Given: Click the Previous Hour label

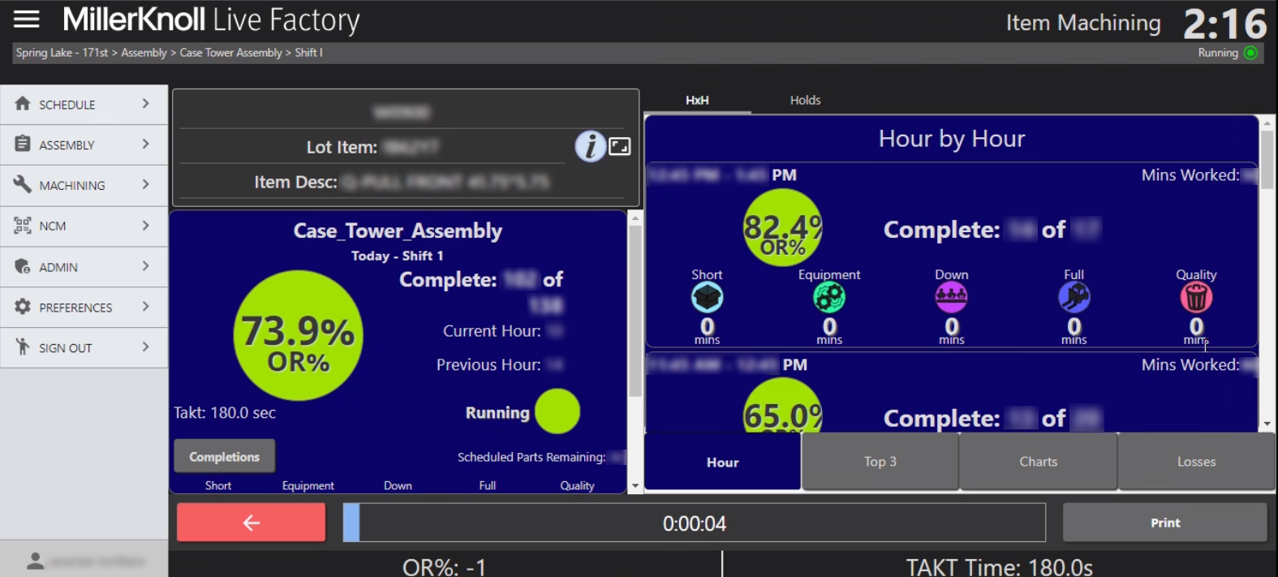Looking at the screenshot, I should pyautogui.click(x=488, y=365).
